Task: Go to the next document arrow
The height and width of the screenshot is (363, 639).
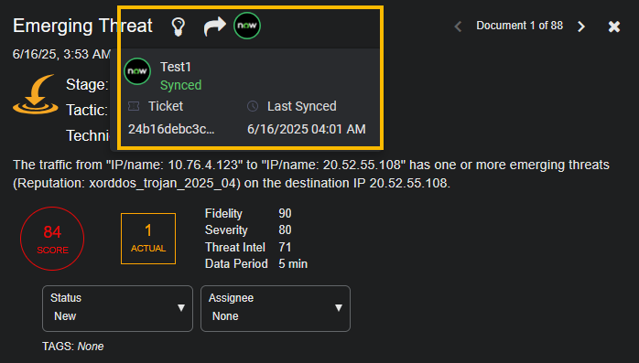Action: (x=581, y=27)
